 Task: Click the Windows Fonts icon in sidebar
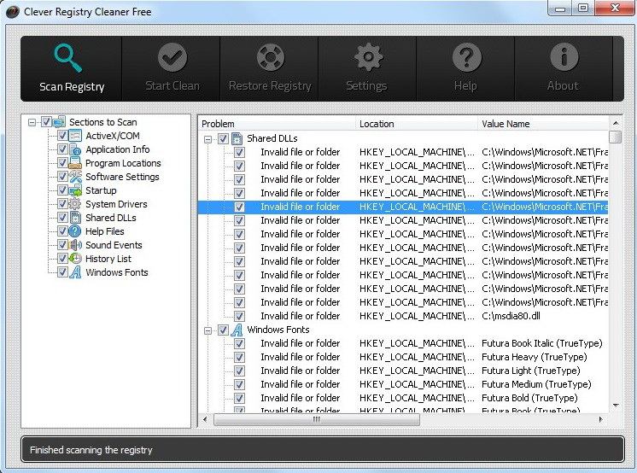point(75,272)
